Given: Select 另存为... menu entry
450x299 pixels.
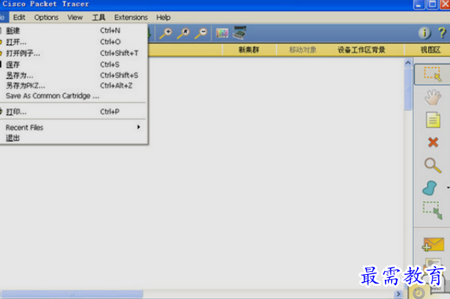Looking at the screenshot, I should click(73, 75).
